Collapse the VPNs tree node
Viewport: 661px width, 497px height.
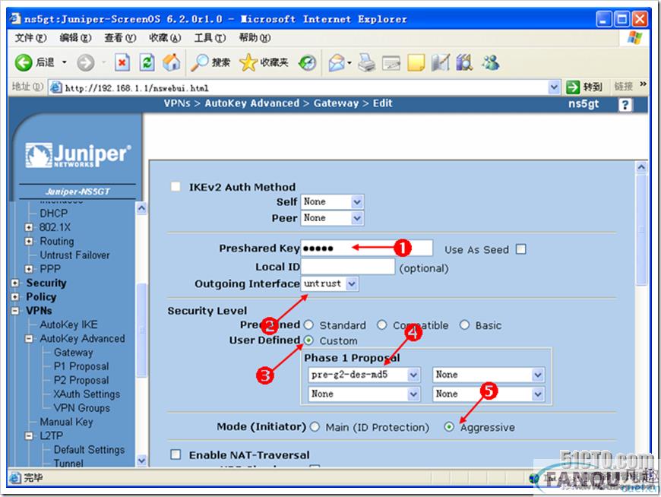[15, 311]
